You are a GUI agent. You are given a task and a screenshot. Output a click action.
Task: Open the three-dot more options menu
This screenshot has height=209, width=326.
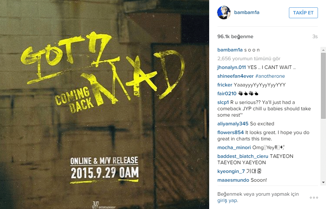click(x=314, y=197)
